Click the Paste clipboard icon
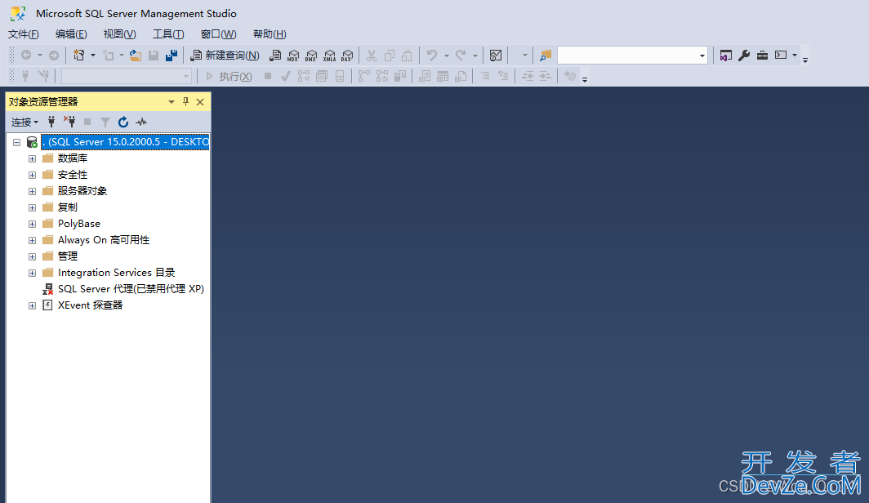Viewport: 869px width, 503px height. [x=408, y=56]
